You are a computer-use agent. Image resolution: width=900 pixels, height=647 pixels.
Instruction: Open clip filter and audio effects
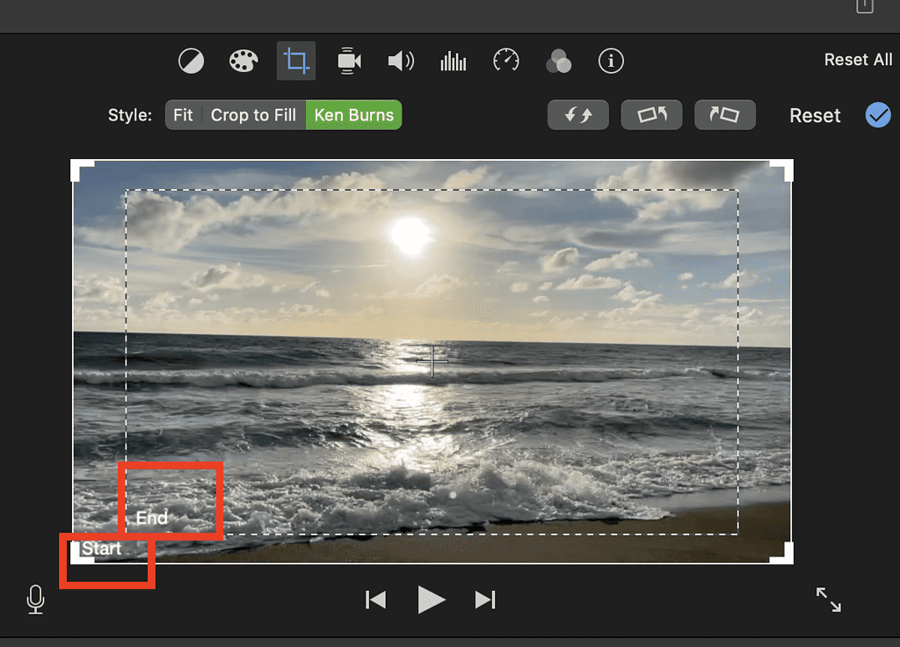[558, 61]
